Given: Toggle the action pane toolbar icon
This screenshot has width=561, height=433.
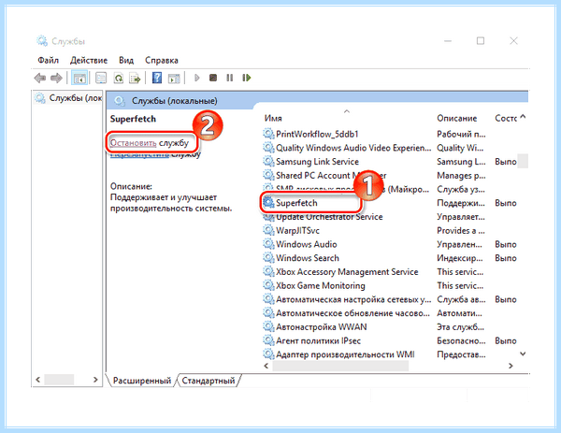Looking at the screenshot, I should pyautogui.click(x=174, y=78).
